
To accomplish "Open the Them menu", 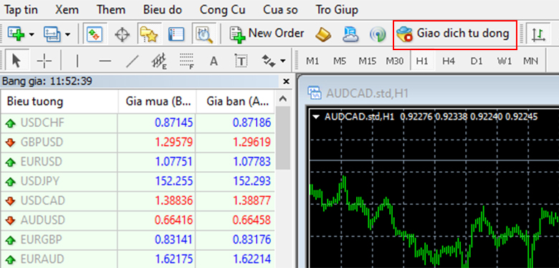I will [x=111, y=9].
